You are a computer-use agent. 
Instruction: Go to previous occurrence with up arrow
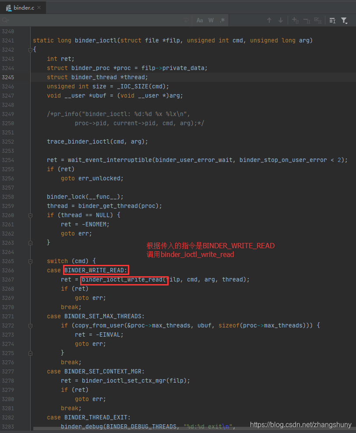pyautogui.click(x=269, y=20)
